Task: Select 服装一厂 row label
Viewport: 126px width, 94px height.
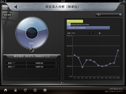Action: 12,63
